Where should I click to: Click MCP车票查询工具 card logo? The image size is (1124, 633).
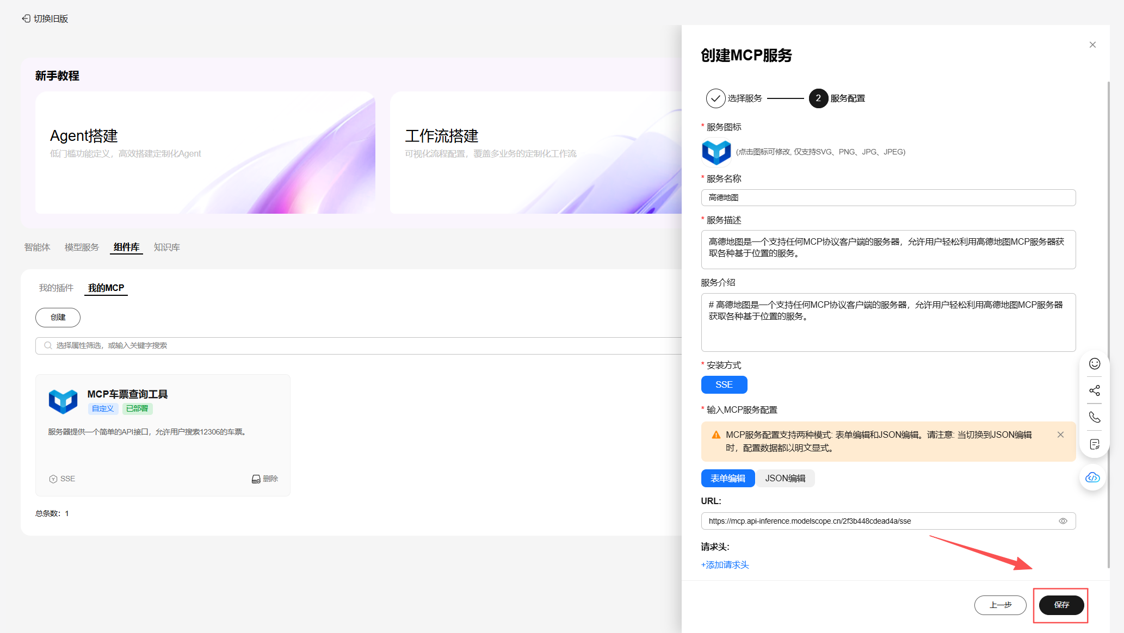(x=63, y=401)
